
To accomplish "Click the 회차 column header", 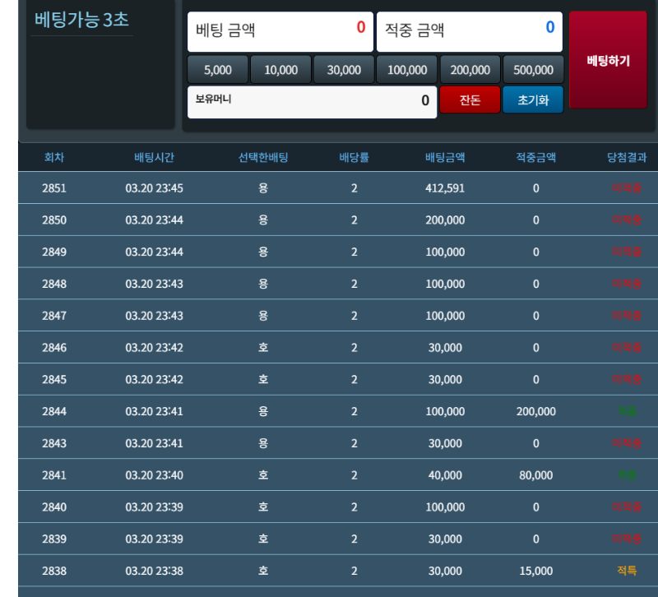I will click(54, 157).
